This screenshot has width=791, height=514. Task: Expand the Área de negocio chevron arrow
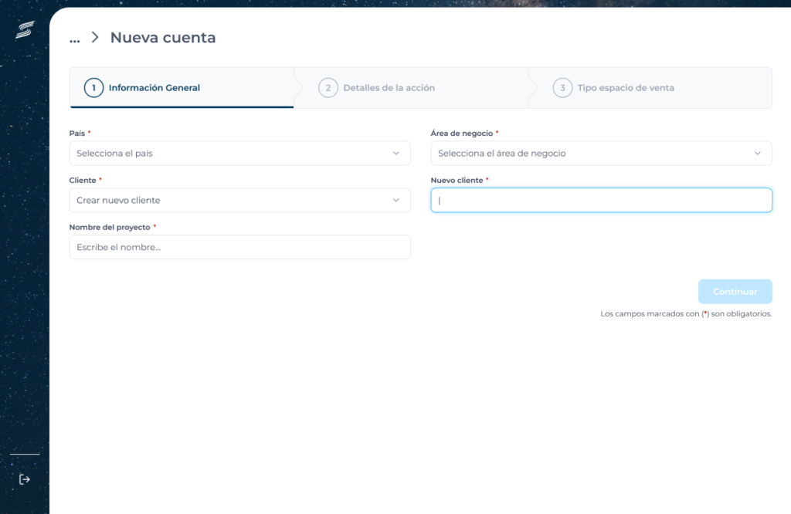757,154
